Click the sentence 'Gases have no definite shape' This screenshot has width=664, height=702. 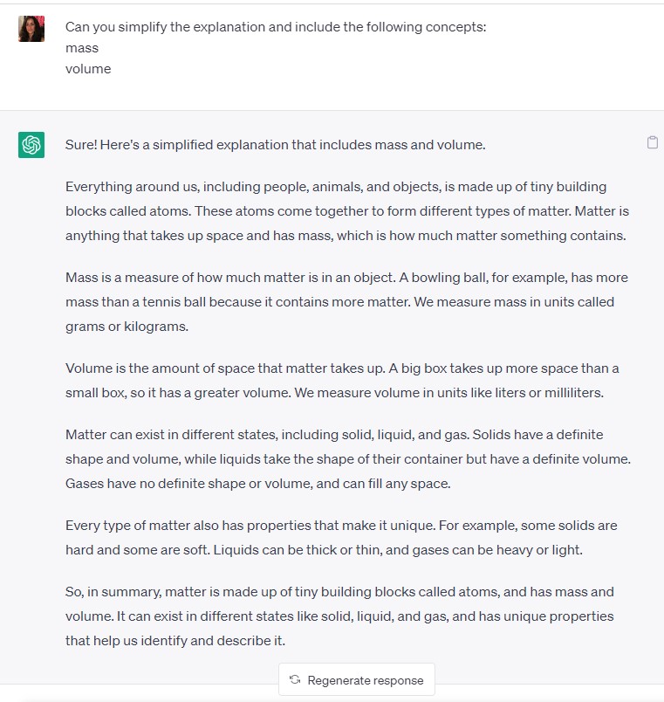[257, 484]
